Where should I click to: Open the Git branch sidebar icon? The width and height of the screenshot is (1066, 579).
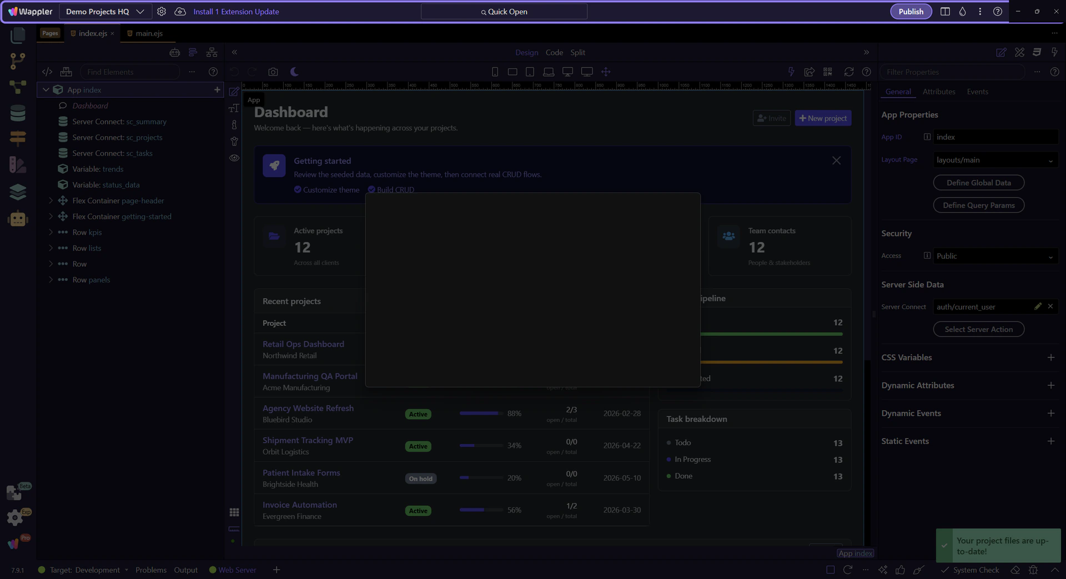coord(18,61)
